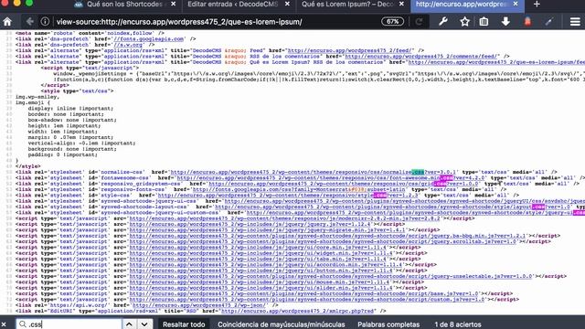Bookmark this page with the star icon

[464, 22]
